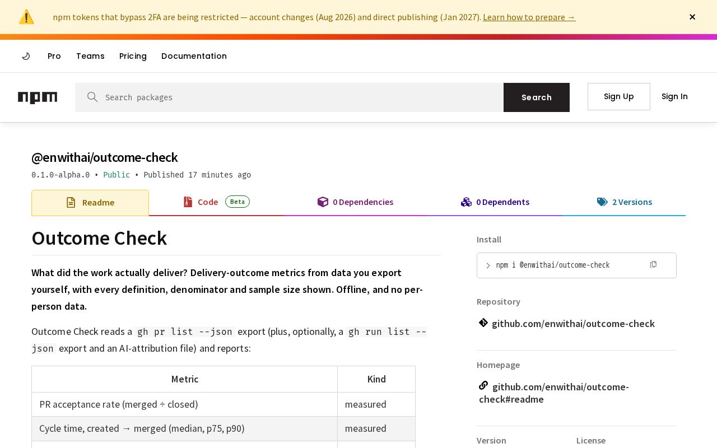This screenshot has width=717, height=448.
Task: Switch to the 0 Dependencies tab
Action: (x=355, y=202)
